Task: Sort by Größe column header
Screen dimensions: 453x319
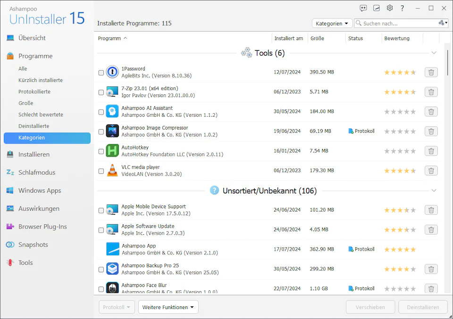Action: click(317, 38)
